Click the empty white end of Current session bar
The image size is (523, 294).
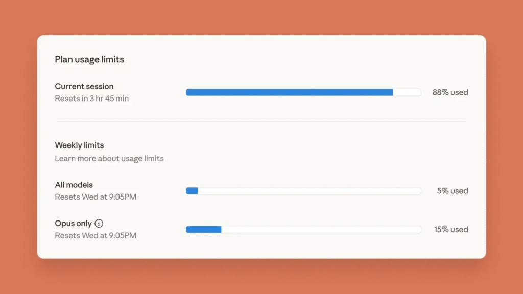(407, 92)
